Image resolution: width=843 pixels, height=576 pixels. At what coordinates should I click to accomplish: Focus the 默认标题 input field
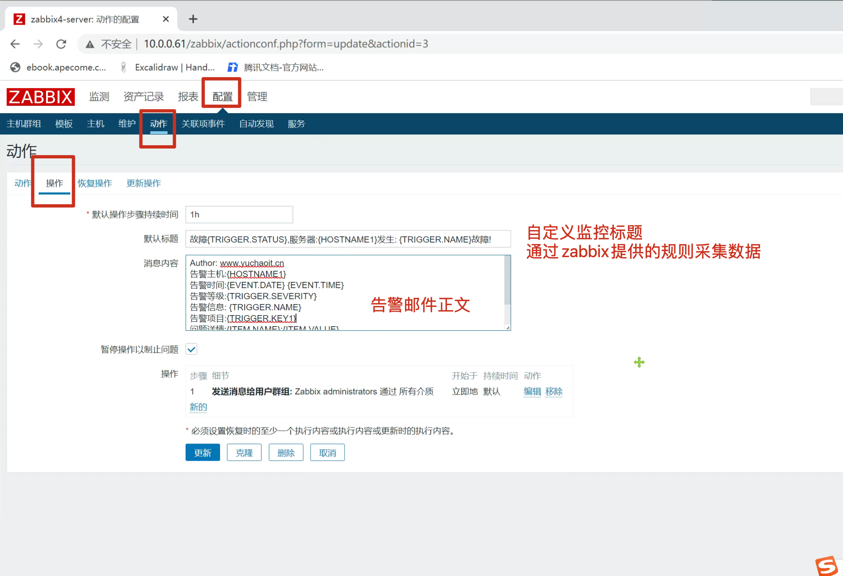[x=347, y=239]
